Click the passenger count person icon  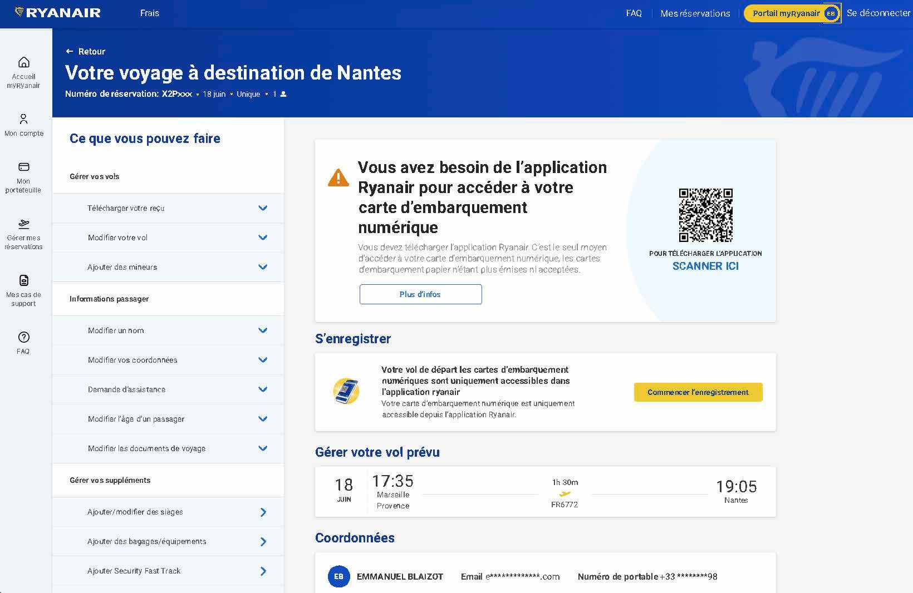pyautogui.click(x=283, y=94)
